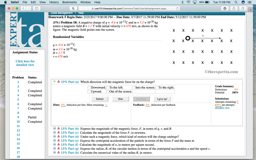256x160 pixels.
Task: Open the 13% Part (c) link
Action: pos(70,133)
